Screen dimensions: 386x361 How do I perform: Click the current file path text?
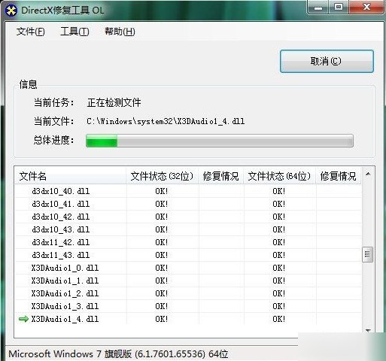point(166,122)
